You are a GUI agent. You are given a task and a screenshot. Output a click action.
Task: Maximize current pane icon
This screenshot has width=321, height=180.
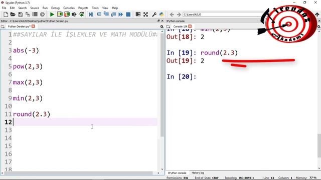pyautogui.click(x=138, y=14)
